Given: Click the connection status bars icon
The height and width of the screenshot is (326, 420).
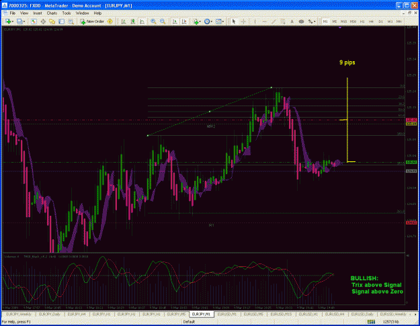Looking at the screenshot, I should (371, 321).
